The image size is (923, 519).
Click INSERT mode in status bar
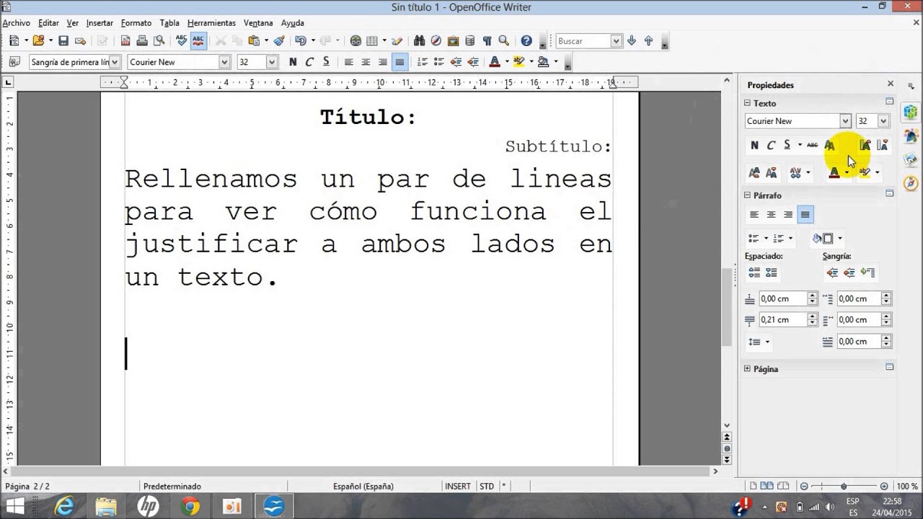click(458, 487)
